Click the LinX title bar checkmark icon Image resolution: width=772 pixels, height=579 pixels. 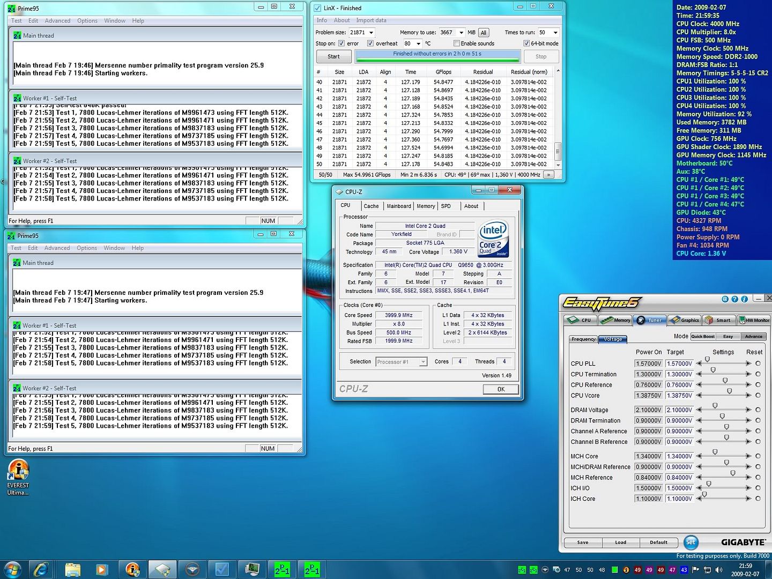tap(317, 8)
